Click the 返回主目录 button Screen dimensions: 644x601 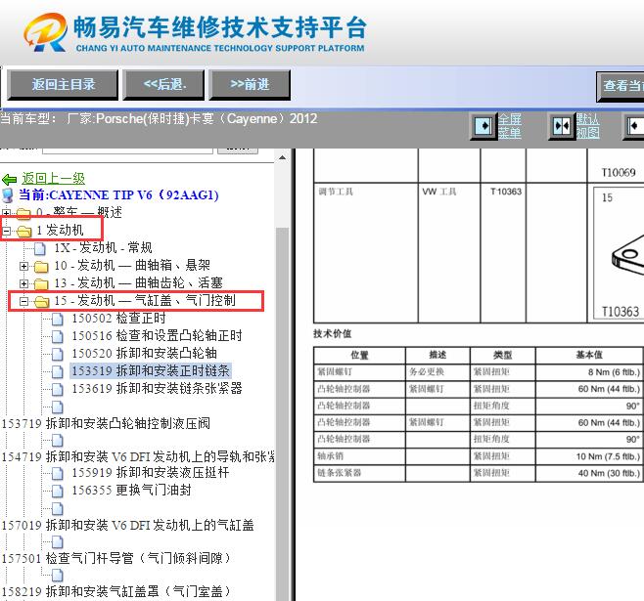coord(63,85)
